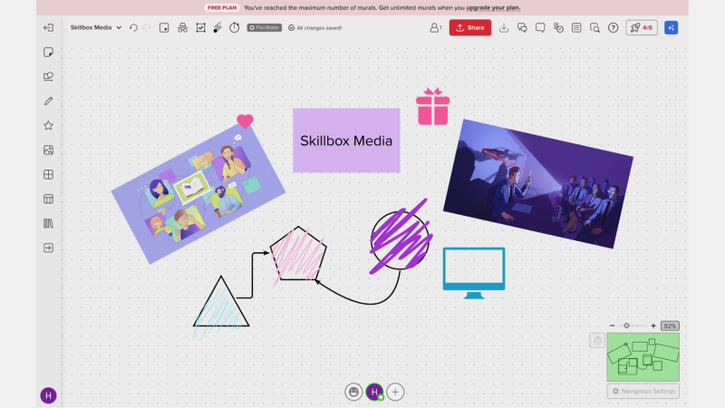Toggle the Facilitator badge
The height and width of the screenshot is (408, 725).
[265, 28]
